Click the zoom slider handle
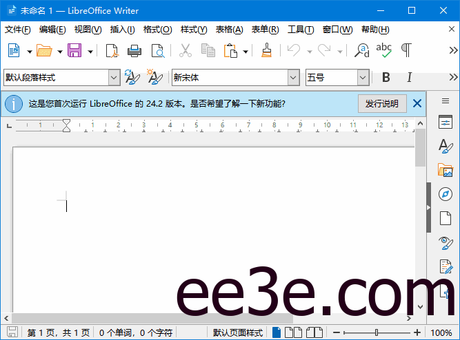The image size is (460, 340). click(377, 332)
